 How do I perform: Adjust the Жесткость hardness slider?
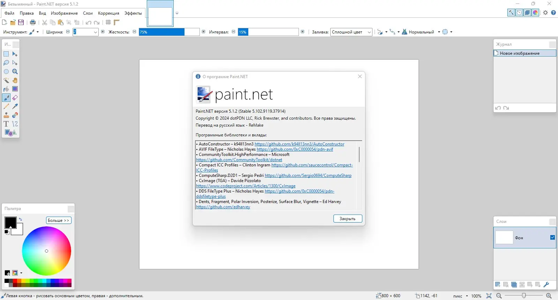click(169, 32)
